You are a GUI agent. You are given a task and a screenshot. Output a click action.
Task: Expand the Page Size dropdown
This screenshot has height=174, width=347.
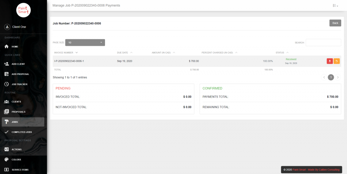coord(85,42)
